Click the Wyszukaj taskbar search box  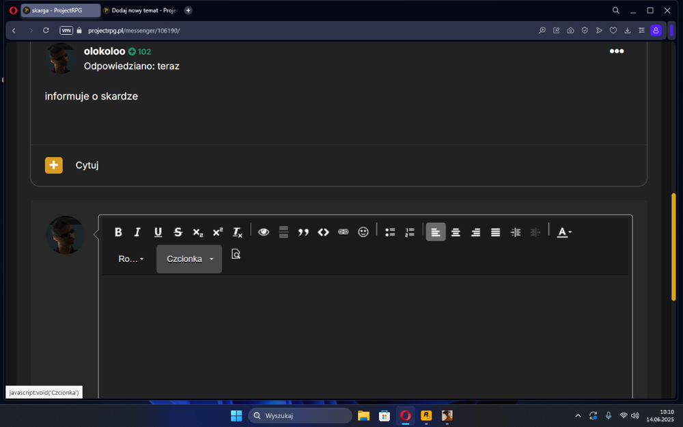pos(300,415)
